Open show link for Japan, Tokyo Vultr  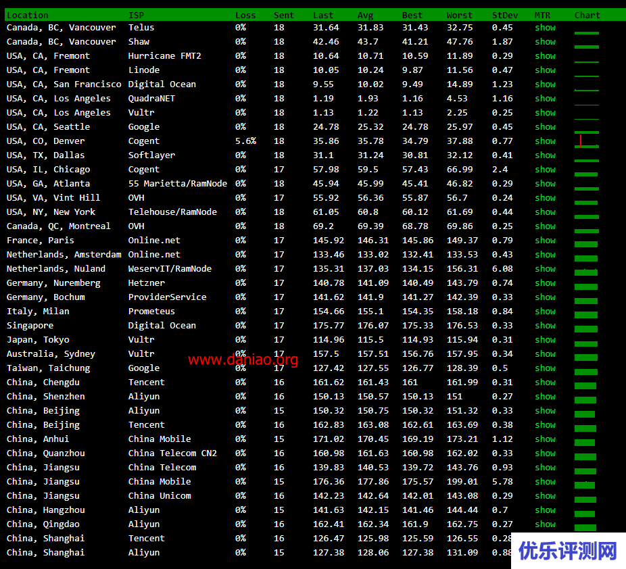(x=545, y=340)
